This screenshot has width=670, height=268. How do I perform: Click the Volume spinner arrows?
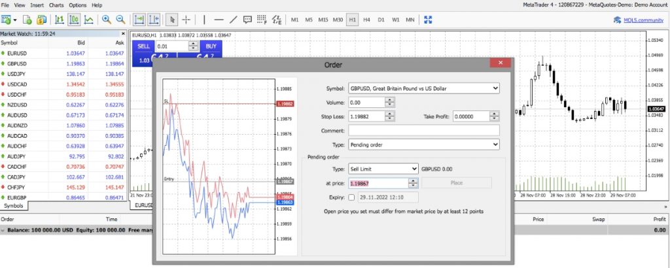point(390,103)
